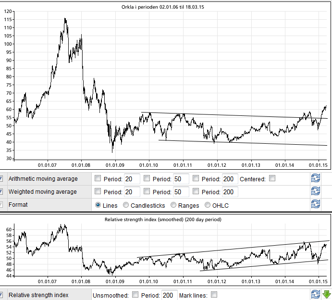Click the RSI Period input field
The height and width of the screenshot is (300, 332).
tap(169, 295)
